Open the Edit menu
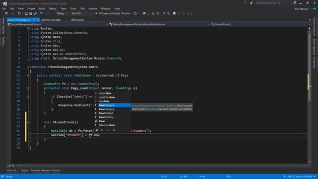The height and width of the screenshot is (179, 318). 12,8
